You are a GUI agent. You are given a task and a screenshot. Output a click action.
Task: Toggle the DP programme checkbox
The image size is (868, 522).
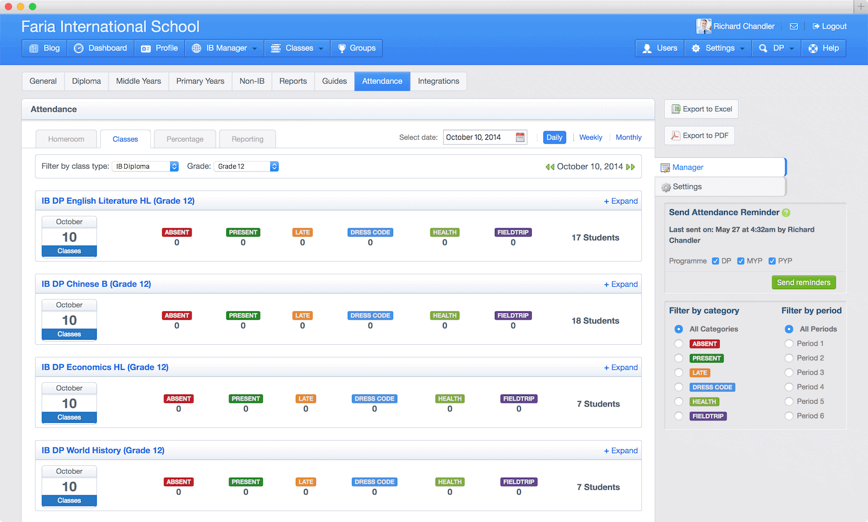coord(715,261)
